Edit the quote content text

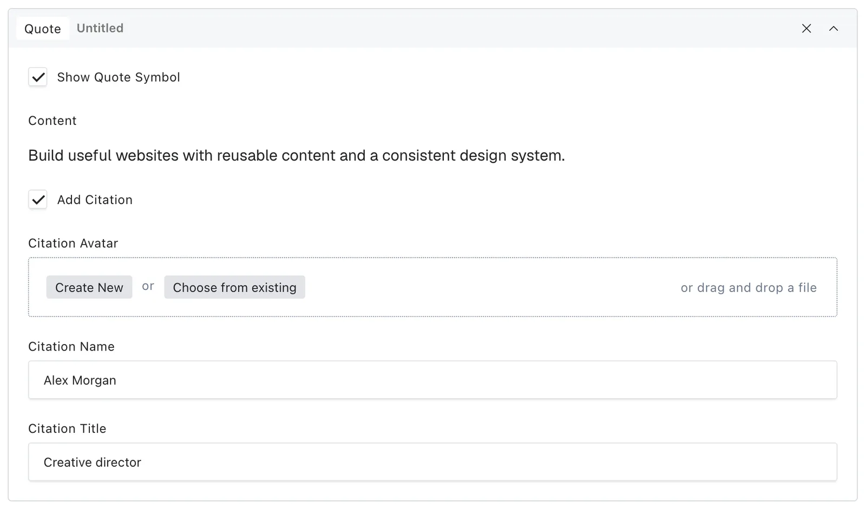tap(297, 155)
